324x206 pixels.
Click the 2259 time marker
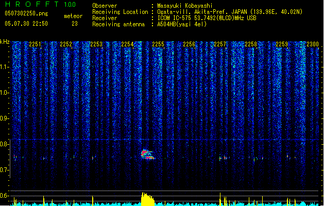coord(282,44)
